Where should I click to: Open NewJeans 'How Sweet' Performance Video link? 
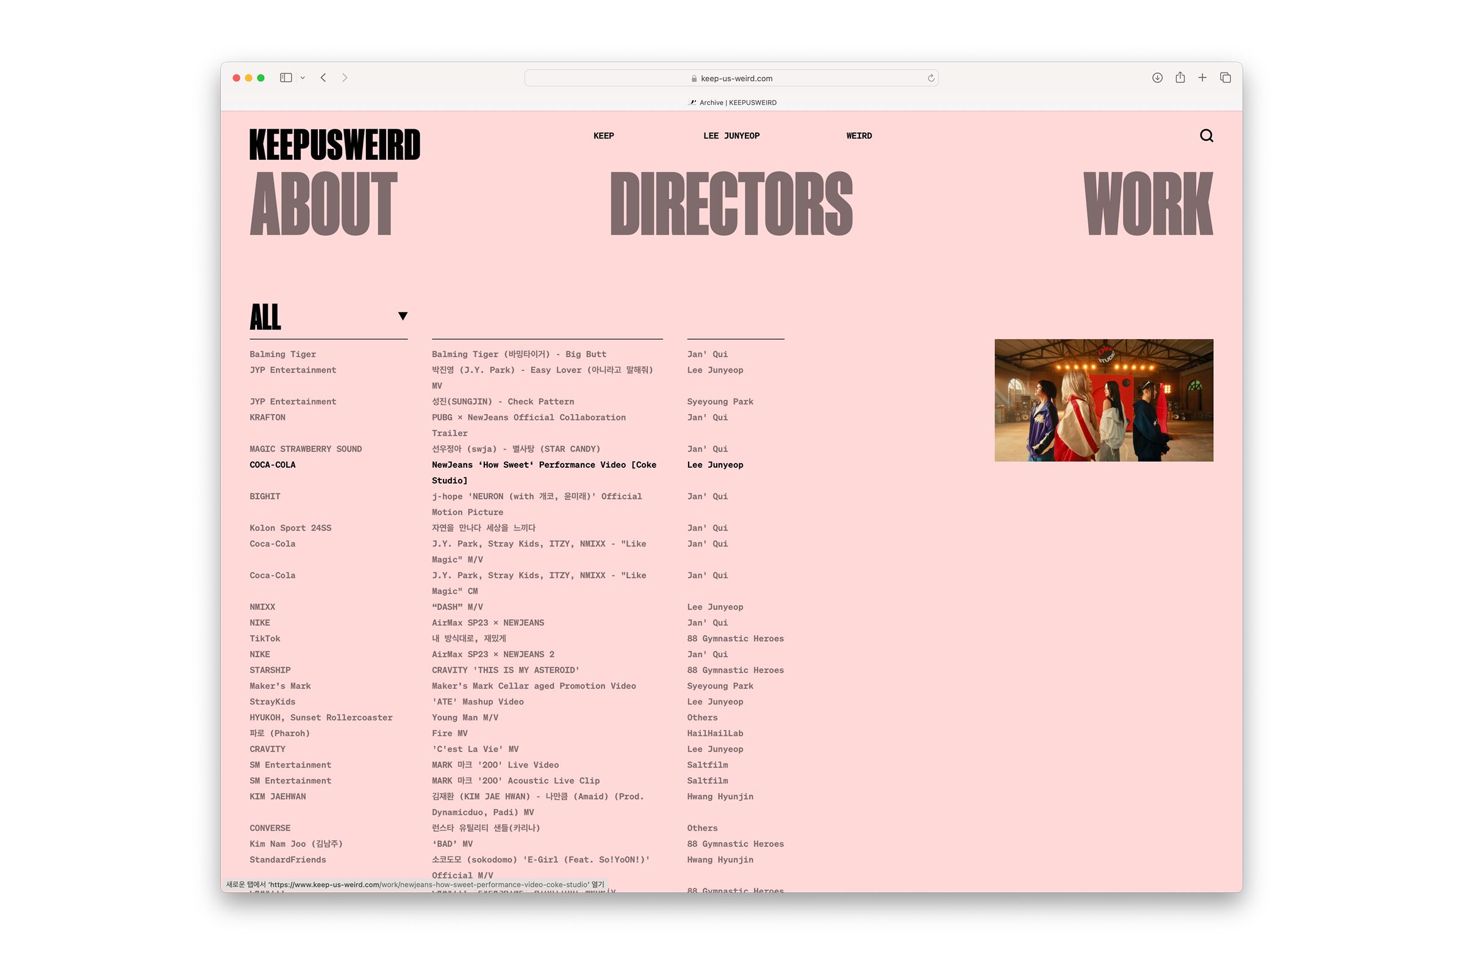coord(544,465)
